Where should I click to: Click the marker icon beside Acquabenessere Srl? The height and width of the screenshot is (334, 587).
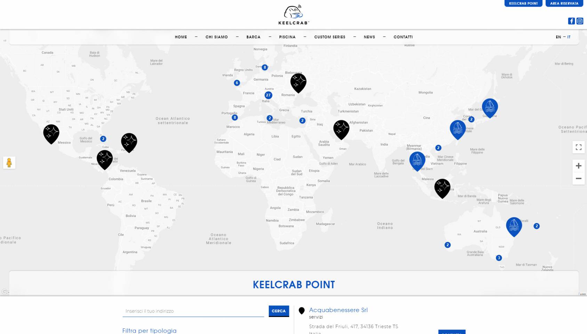pos(301,311)
